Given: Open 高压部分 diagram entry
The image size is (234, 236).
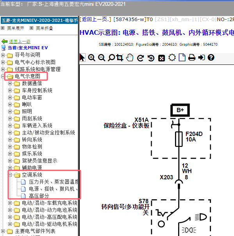Looking at the screenshot, I should point(39,196).
